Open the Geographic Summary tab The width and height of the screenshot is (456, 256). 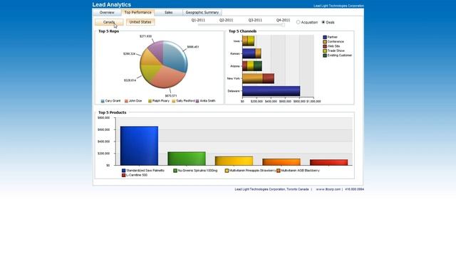[202, 13]
